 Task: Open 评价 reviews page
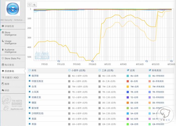(12, 90)
